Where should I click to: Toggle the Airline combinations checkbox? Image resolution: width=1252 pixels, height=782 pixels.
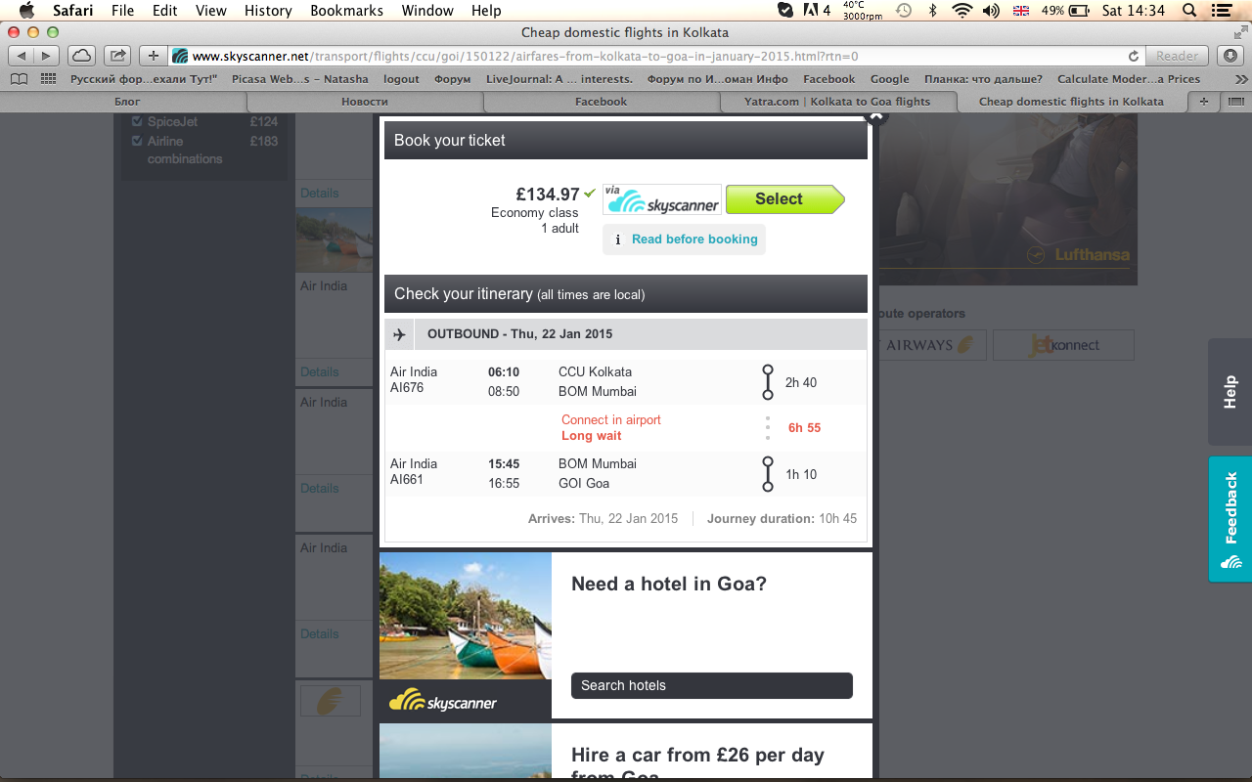(x=137, y=142)
